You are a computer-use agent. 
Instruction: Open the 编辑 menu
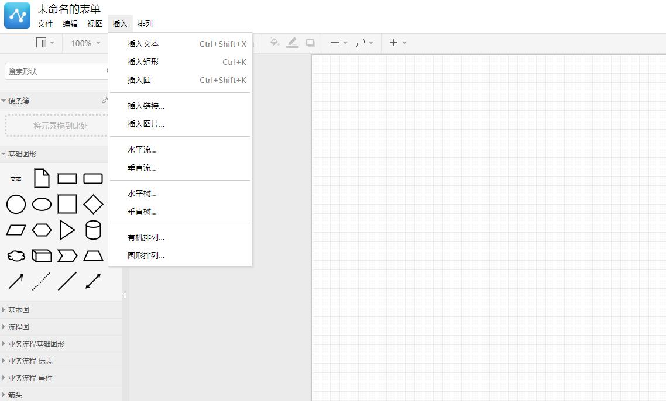pos(70,24)
